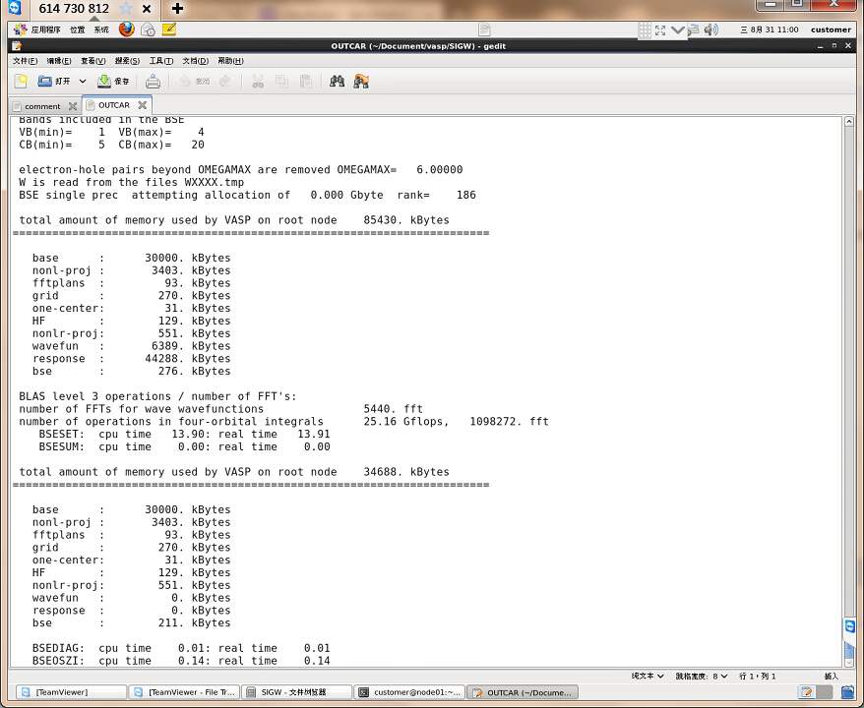Image resolution: width=864 pixels, height=708 pixels.
Task: Print the document using printer icon
Action: point(153,82)
